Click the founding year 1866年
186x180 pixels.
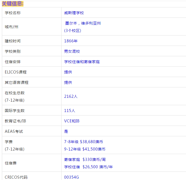click(x=71, y=41)
